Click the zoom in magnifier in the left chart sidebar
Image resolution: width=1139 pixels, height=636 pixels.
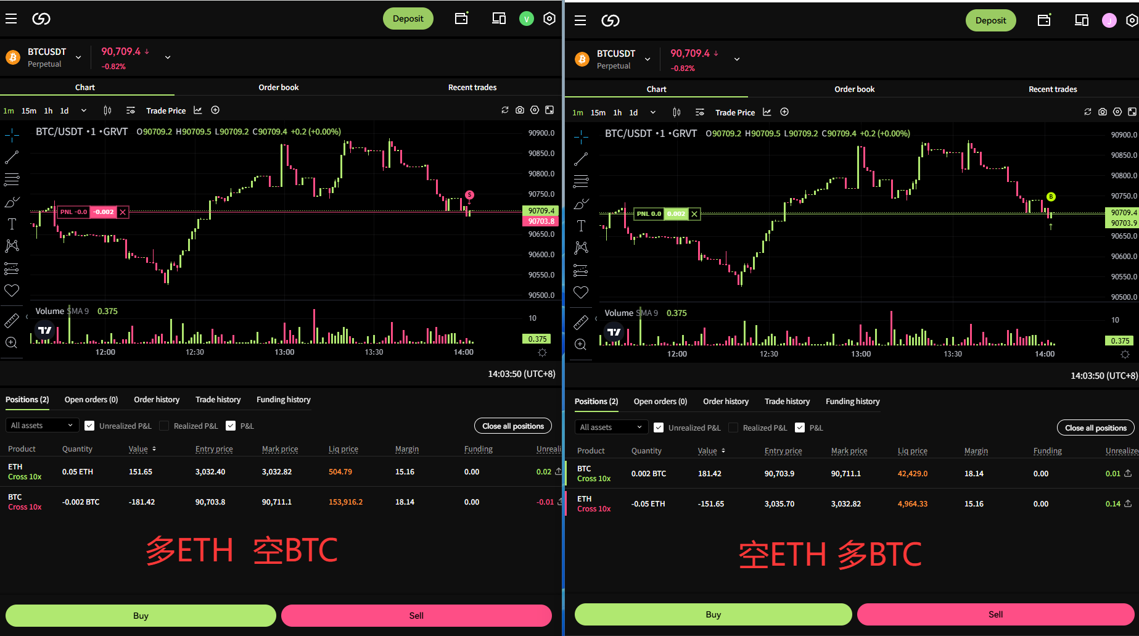tap(12, 343)
